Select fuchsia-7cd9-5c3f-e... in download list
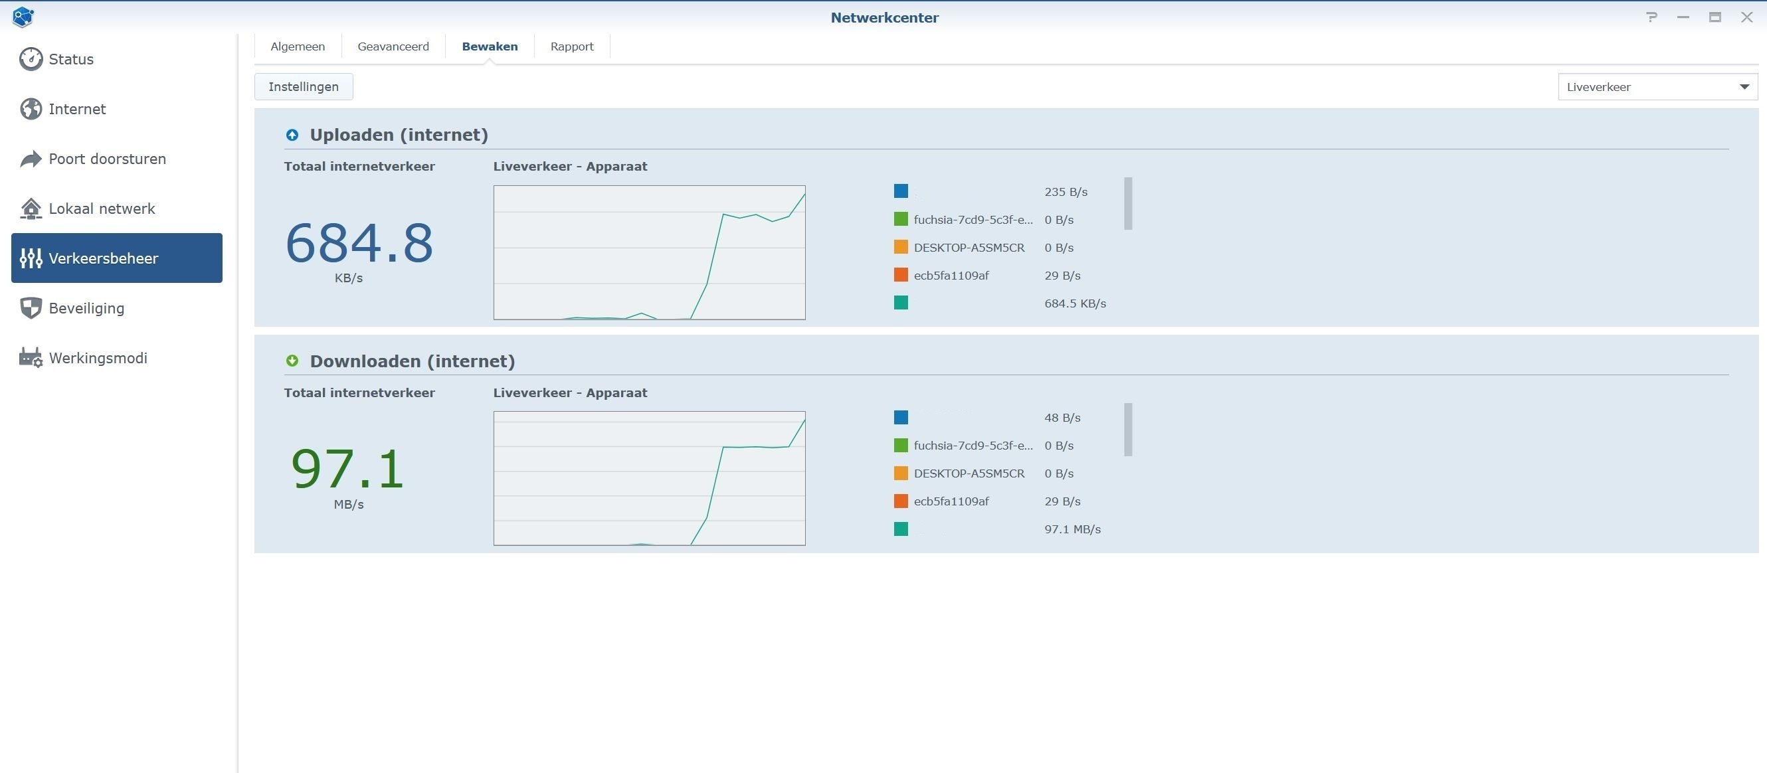 [973, 446]
